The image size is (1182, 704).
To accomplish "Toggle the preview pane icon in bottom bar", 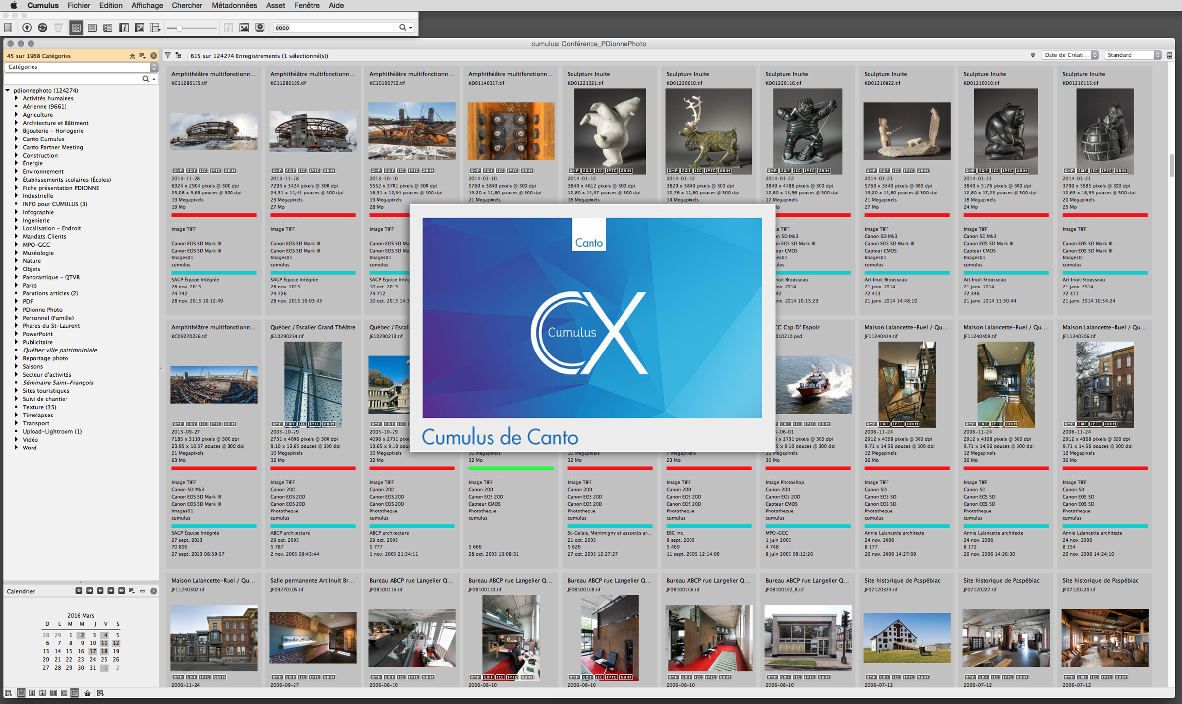I will (x=64, y=693).
